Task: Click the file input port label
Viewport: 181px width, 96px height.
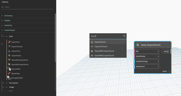Action: coord(137,51)
